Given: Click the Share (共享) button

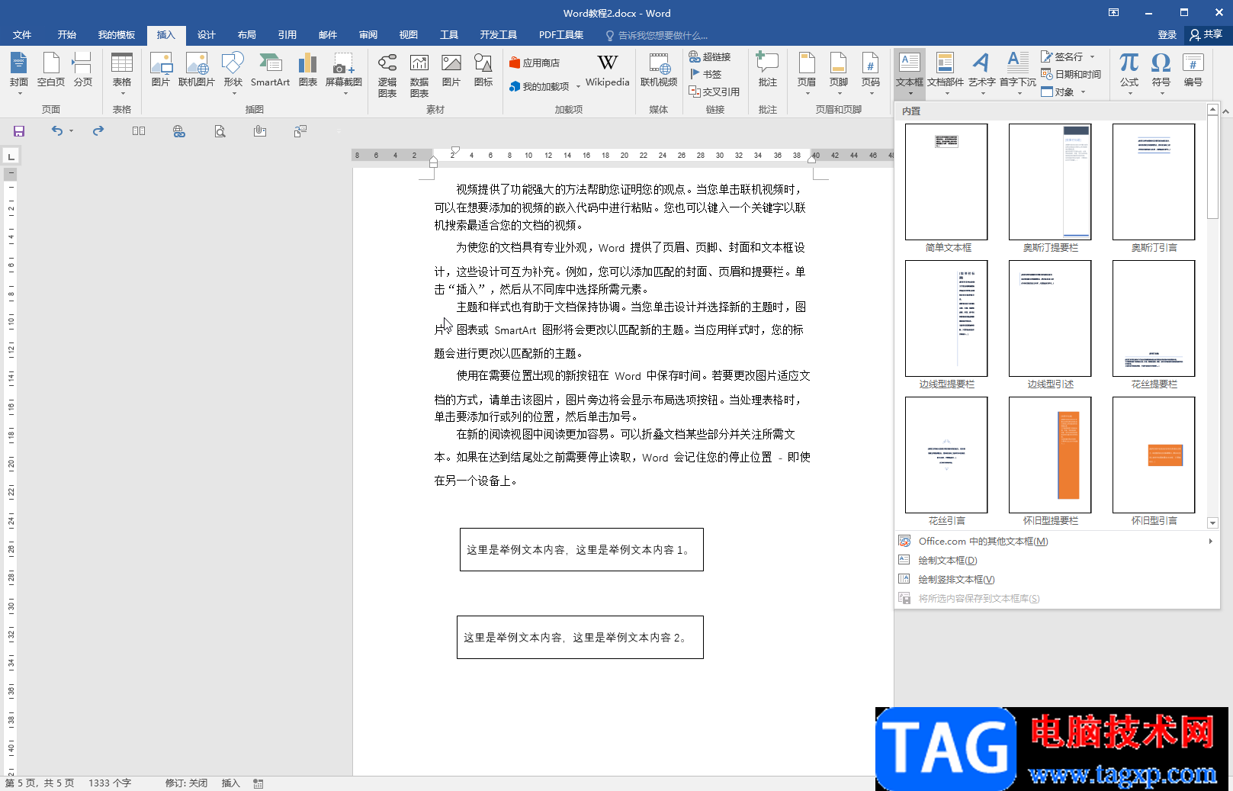Looking at the screenshot, I should click(1206, 35).
